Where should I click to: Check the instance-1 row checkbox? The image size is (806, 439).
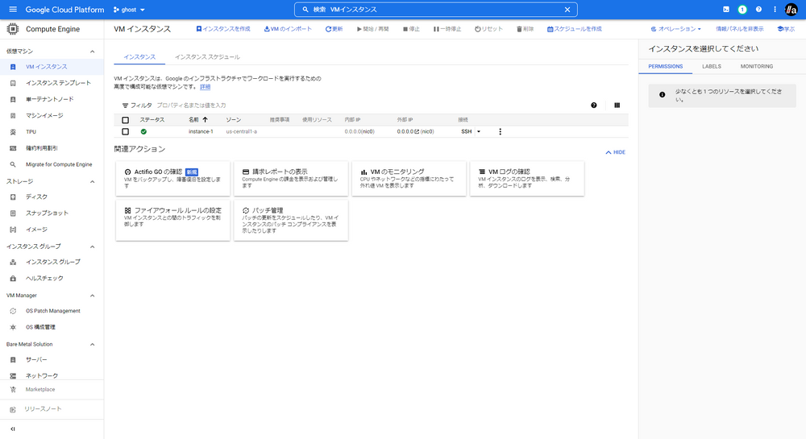125,131
